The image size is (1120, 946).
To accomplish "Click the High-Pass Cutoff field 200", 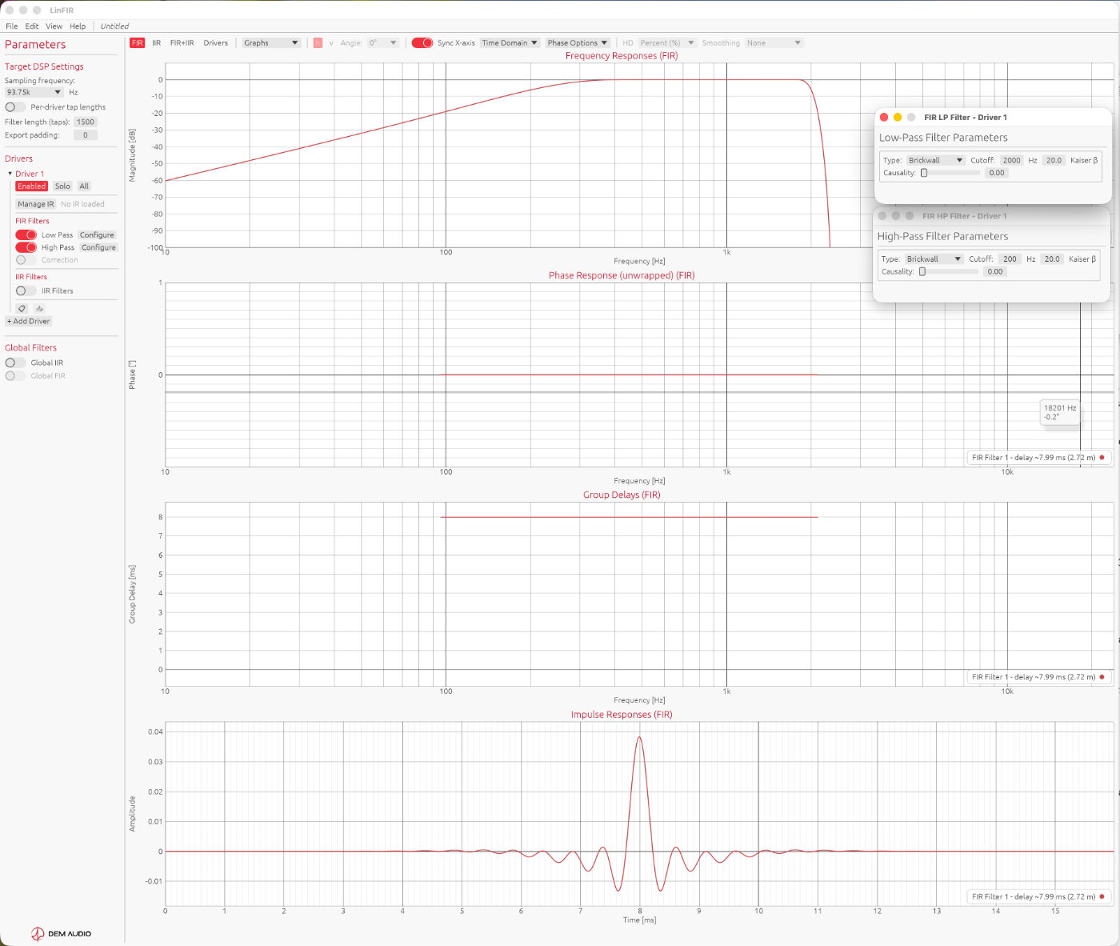I will click(1010, 259).
